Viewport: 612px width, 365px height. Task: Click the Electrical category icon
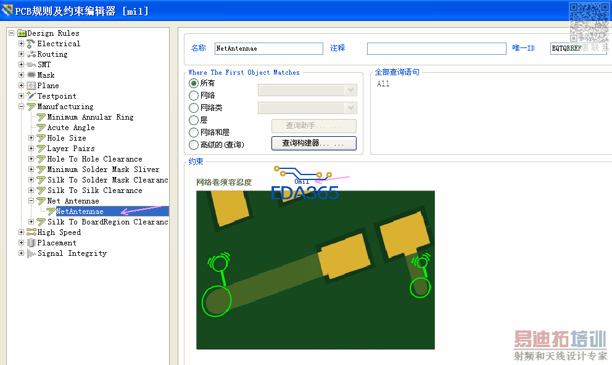31,44
